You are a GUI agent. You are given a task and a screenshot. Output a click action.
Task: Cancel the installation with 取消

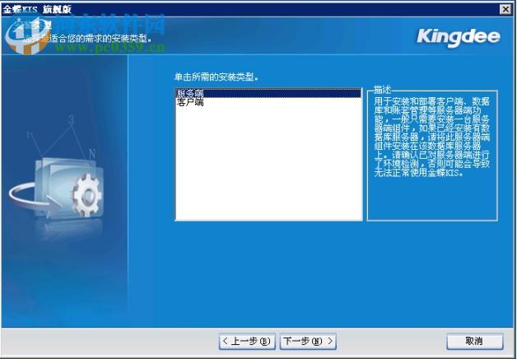coord(475,341)
